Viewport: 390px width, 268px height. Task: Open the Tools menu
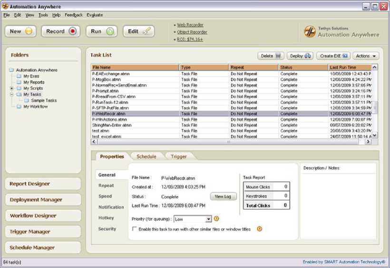click(x=43, y=15)
